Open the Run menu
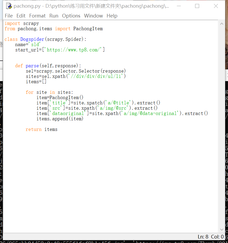Image resolution: width=228 pixels, height=243 pixels. pos(54,16)
